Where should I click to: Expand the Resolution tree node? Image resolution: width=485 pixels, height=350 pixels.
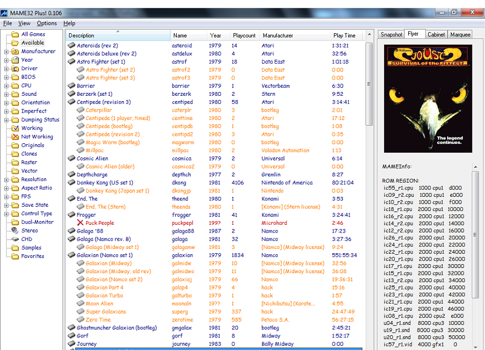[6, 179]
